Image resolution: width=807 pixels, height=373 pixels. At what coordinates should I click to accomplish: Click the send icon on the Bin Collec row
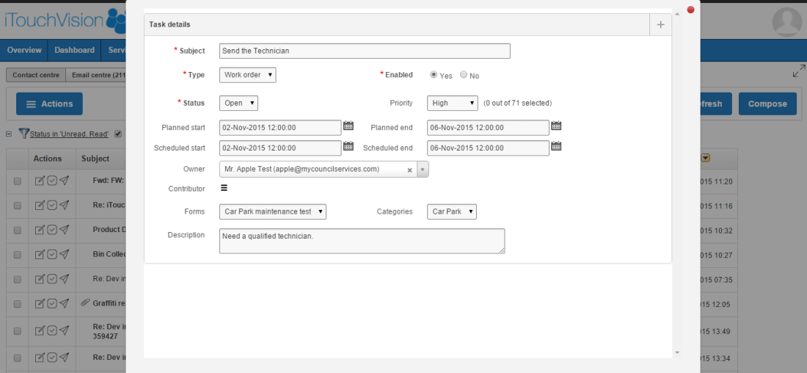pyautogui.click(x=64, y=254)
